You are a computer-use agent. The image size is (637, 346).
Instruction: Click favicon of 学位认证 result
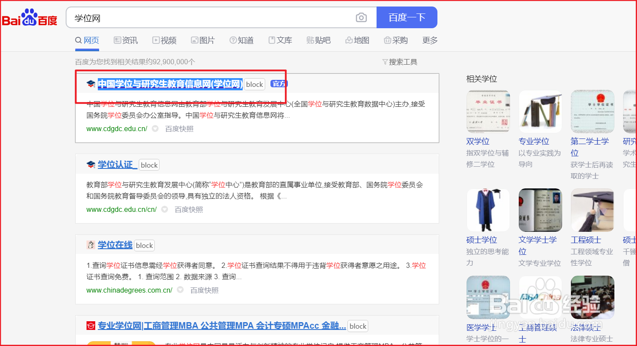[x=91, y=165]
